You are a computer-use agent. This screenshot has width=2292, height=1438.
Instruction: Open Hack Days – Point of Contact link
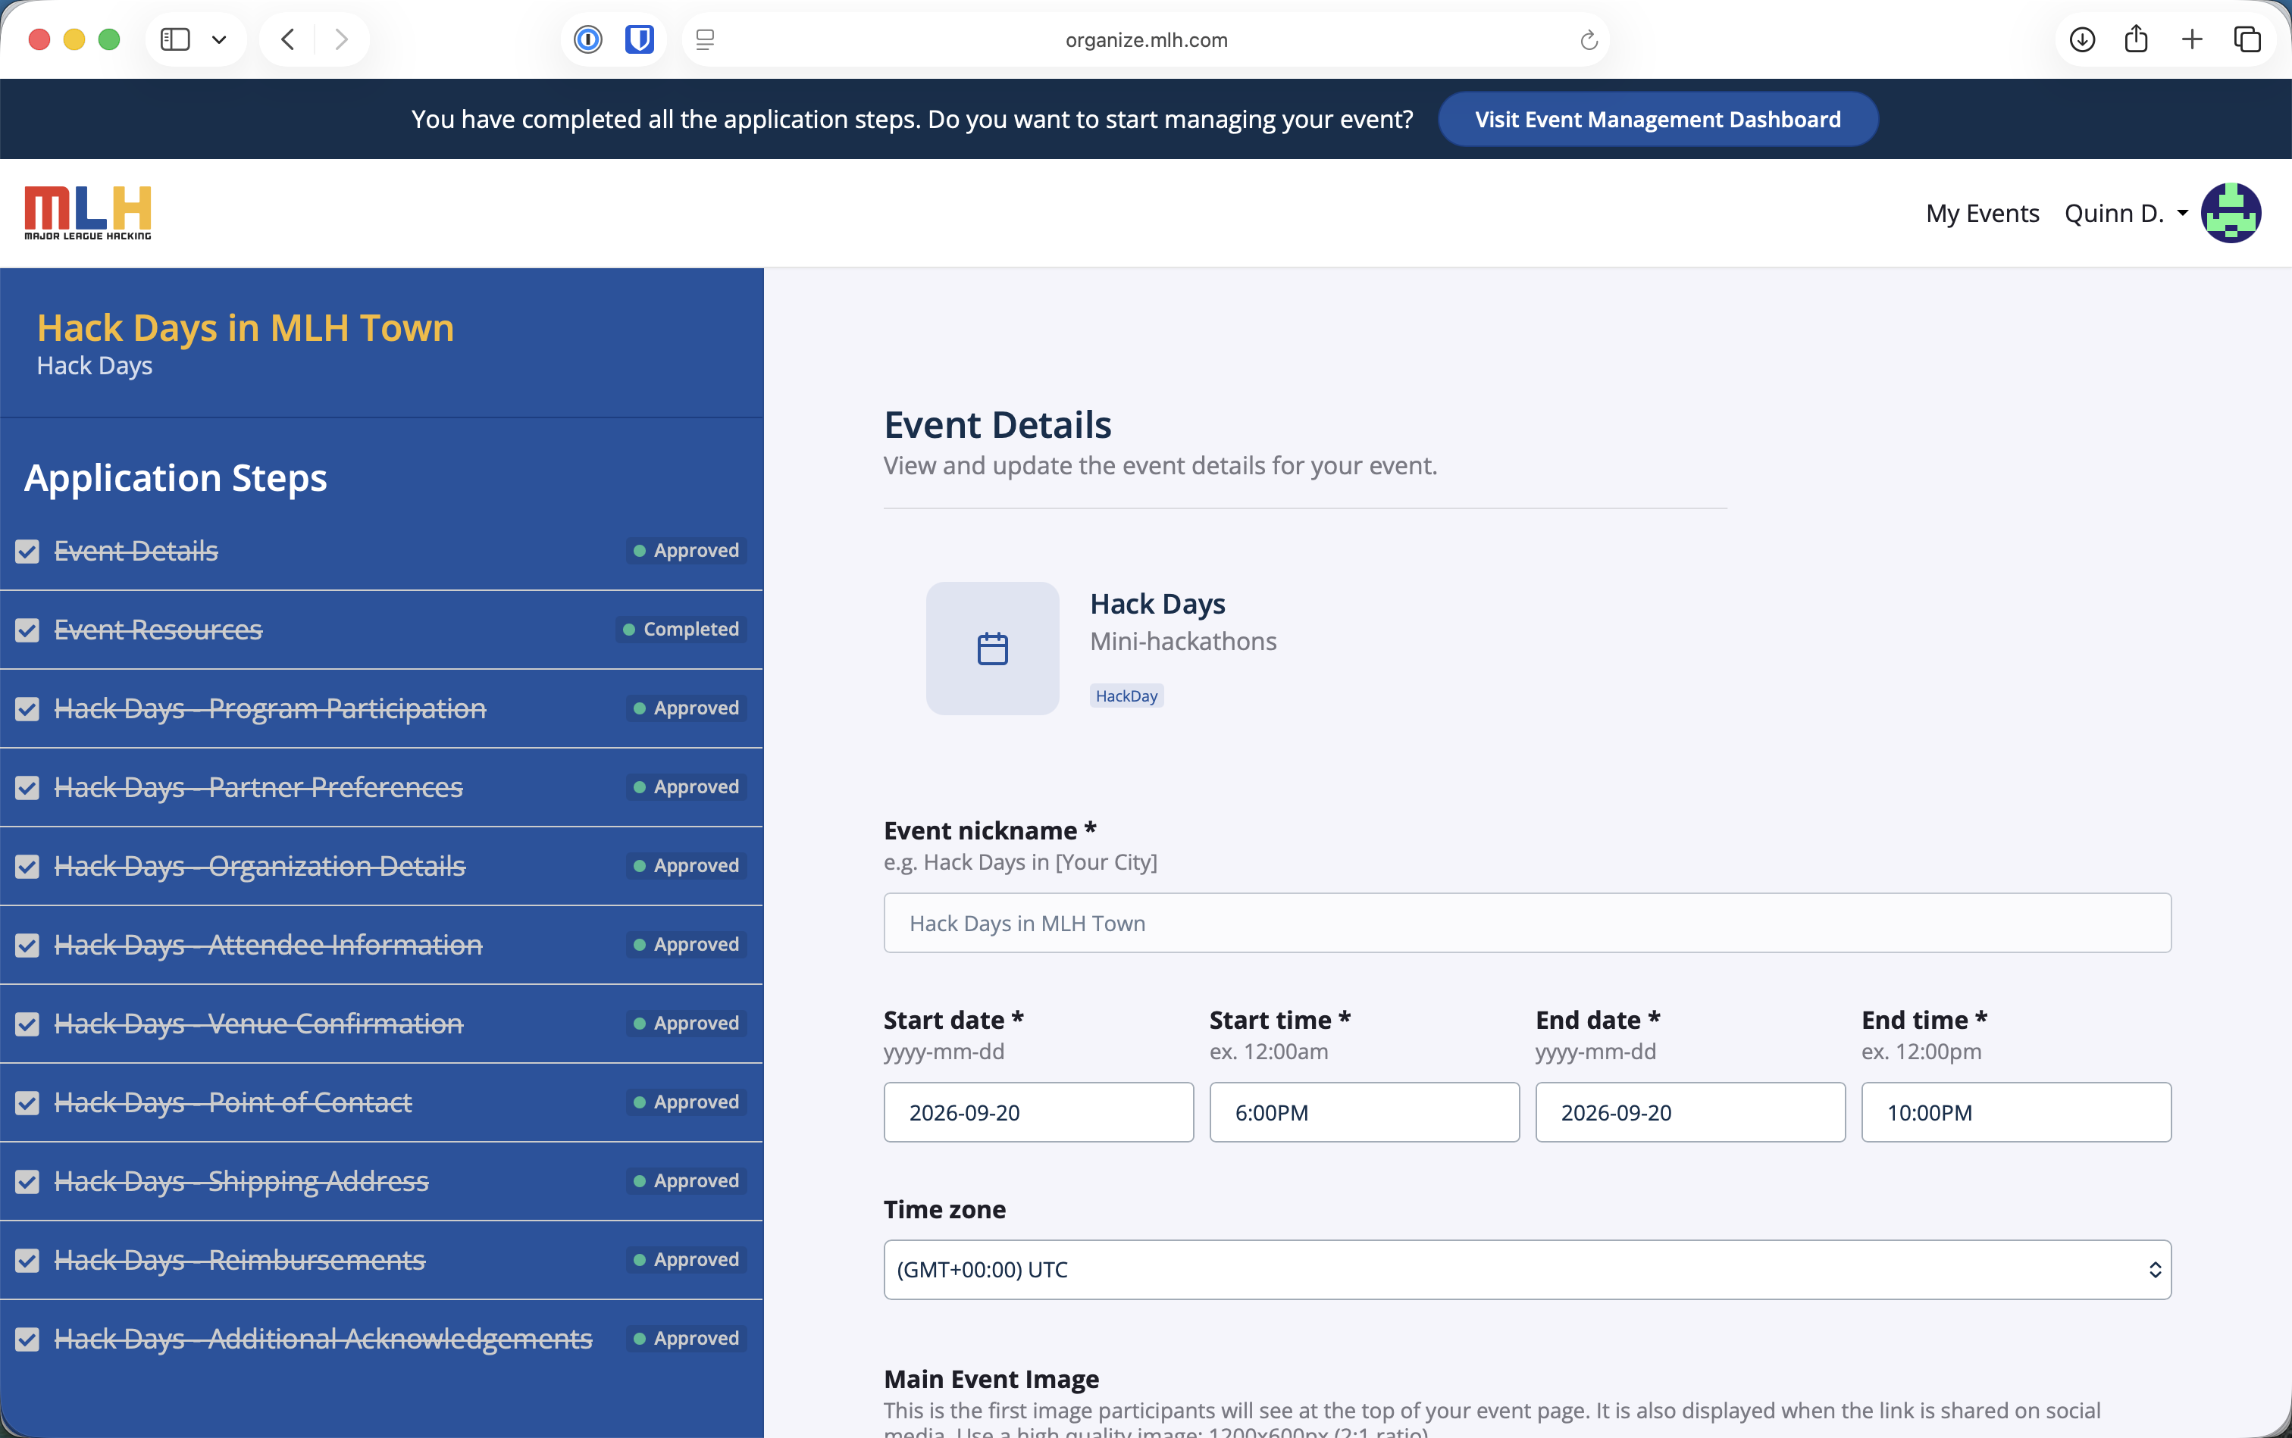(233, 1102)
